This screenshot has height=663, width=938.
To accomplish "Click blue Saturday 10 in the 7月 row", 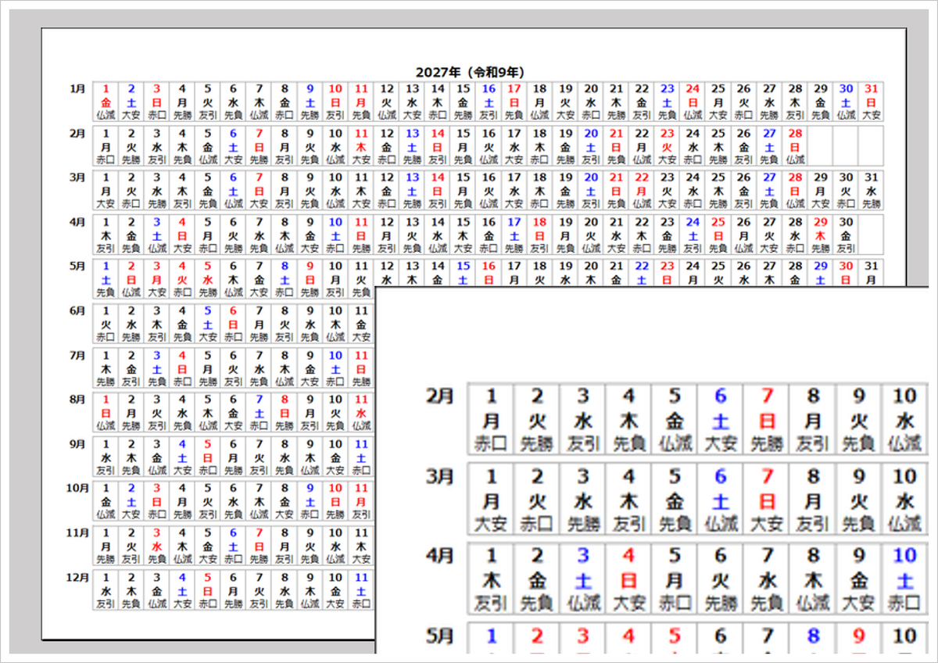I will point(335,367).
